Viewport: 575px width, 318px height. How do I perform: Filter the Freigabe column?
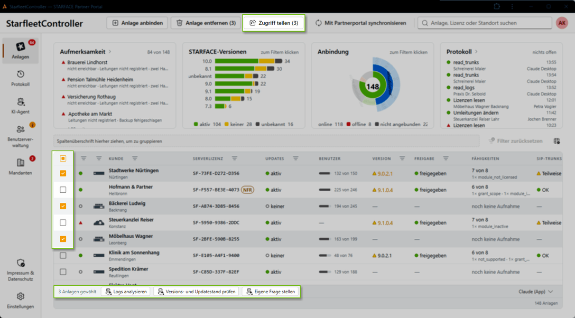coord(446,158)
